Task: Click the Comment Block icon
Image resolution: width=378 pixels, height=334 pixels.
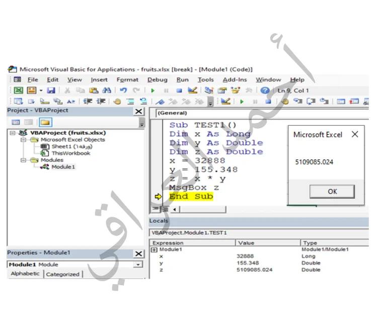Action: click(130, 102)
